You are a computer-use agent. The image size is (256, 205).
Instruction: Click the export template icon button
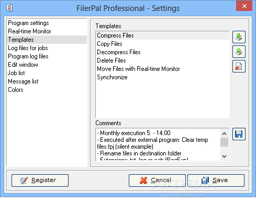coord(239,52)
